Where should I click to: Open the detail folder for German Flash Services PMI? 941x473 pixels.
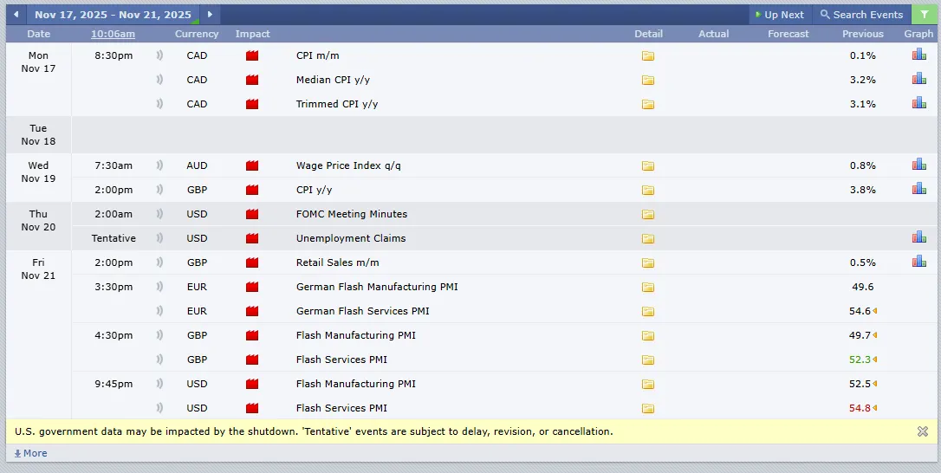[x=647, y=312]
